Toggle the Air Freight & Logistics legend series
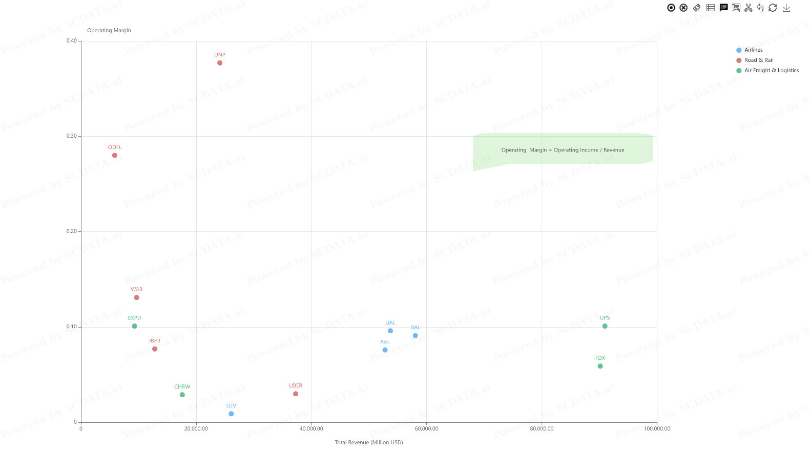 (x=767, y=71)
